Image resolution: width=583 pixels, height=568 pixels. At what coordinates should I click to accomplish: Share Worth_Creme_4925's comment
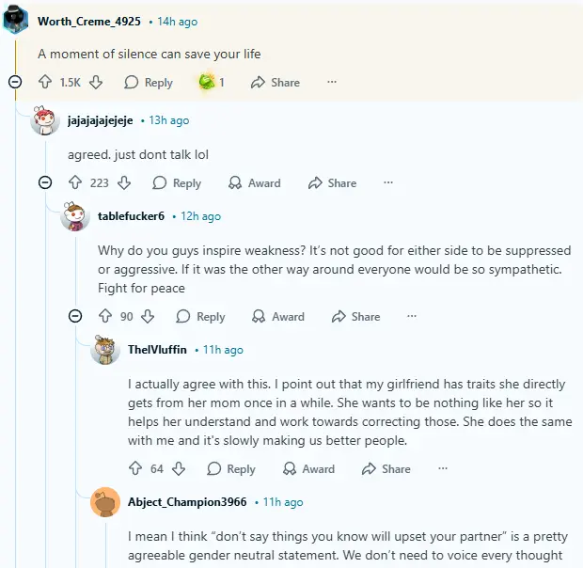[275, 83]
